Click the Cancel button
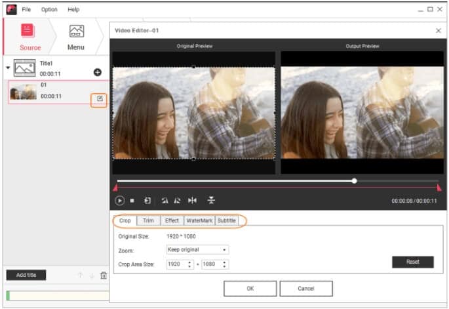Viewport: 449px width, 309px height. pyautogui.click(x=306, y=289)
